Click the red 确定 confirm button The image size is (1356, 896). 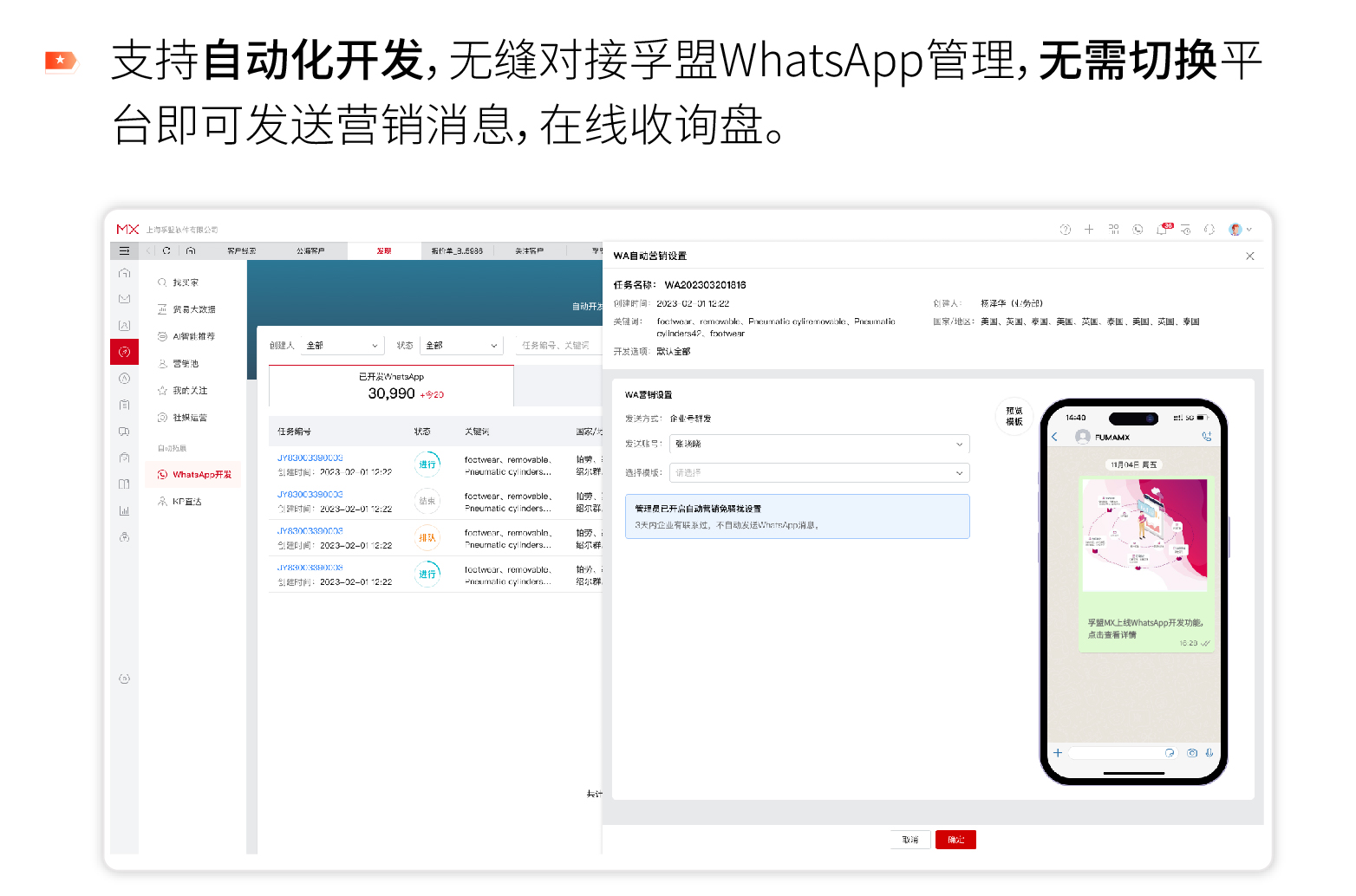[955, 839]
